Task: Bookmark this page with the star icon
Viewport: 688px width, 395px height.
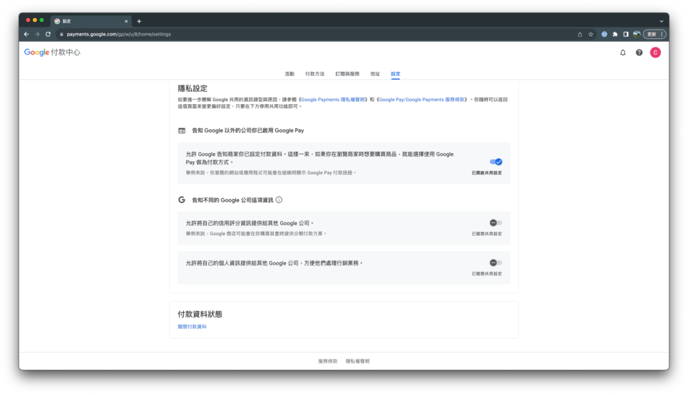Action: click(x=591, y=34)
